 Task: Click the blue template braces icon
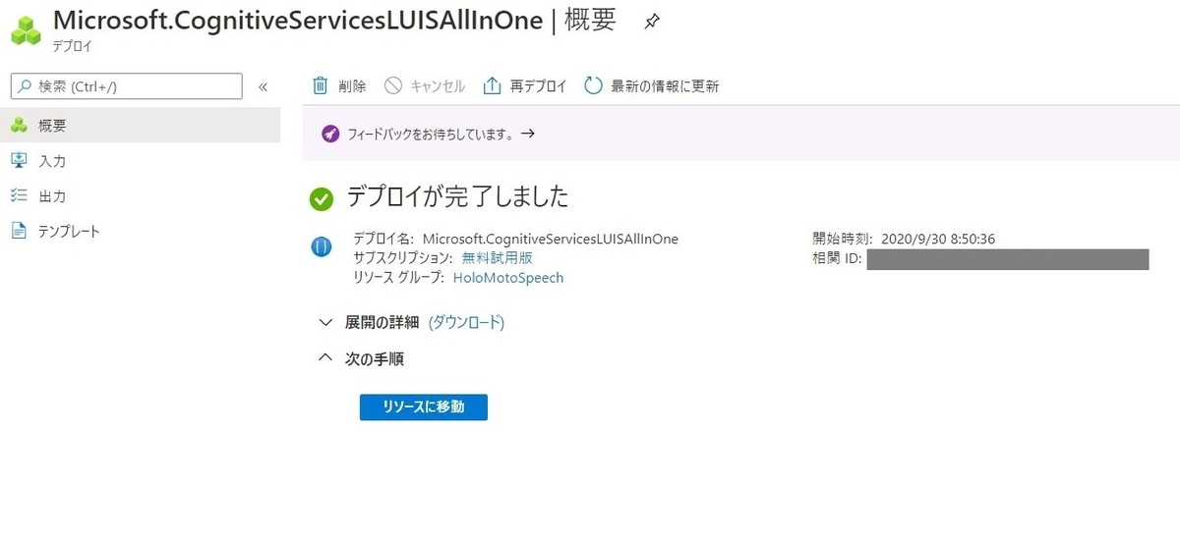tap(322, 248)
